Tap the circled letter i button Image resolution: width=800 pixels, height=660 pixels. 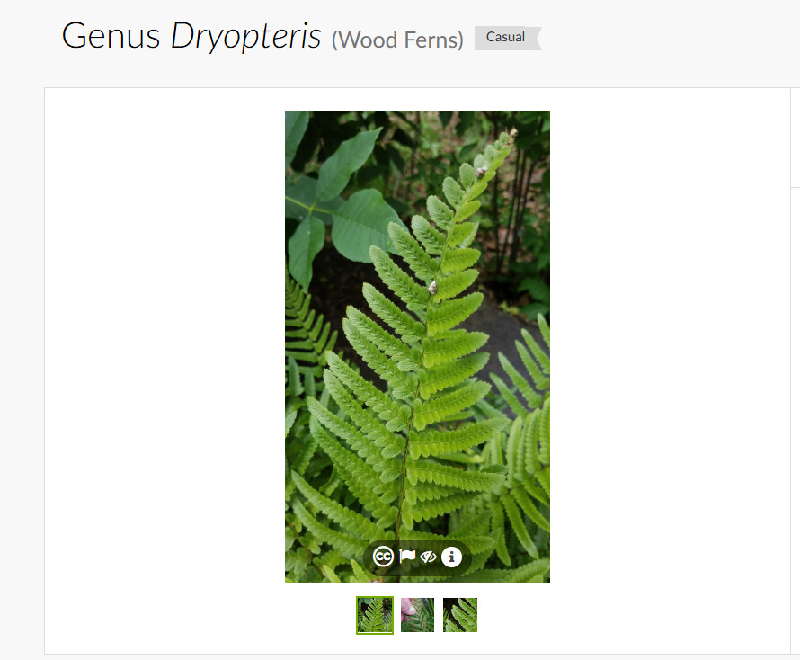click(451, 557)
